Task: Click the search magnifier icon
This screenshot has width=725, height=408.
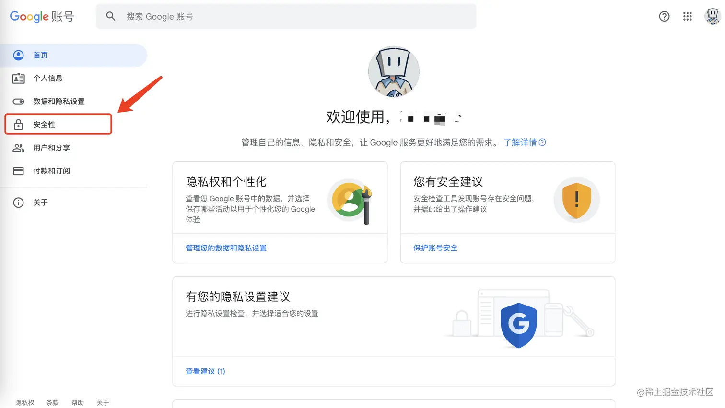Action: click(111, 16)
